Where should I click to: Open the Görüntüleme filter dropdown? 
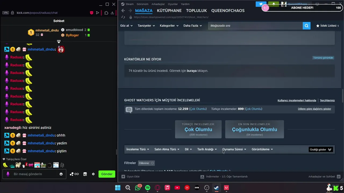[x=262, y=149]
